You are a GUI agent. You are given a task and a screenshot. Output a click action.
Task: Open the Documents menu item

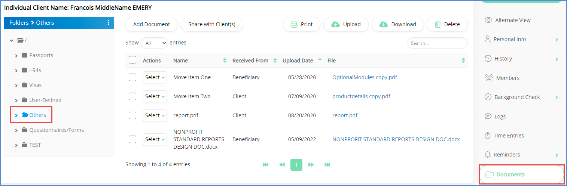click(510, 174)
